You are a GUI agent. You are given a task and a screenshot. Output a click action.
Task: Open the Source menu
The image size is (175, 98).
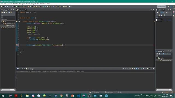pyautogui.click(x=10, y=4)
